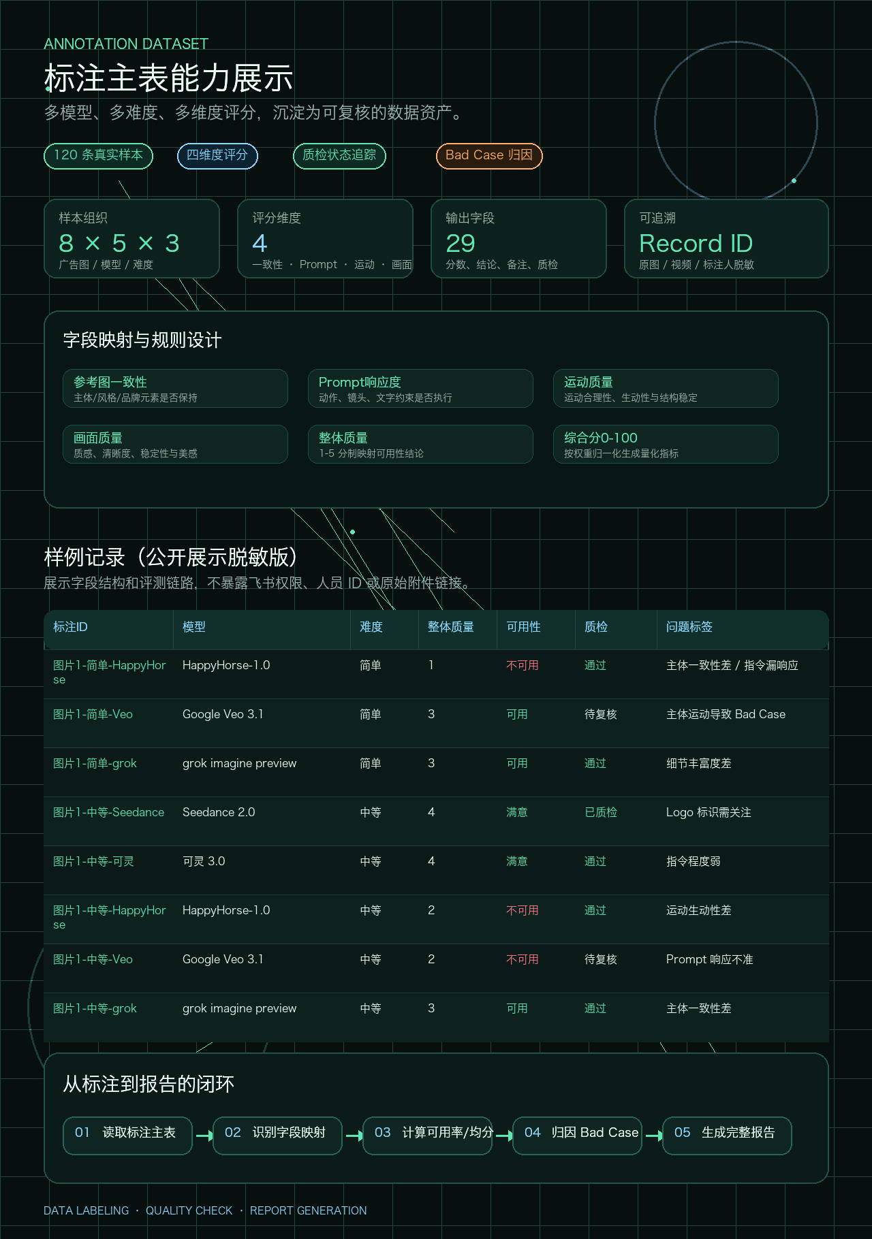Image resolution: width=872 pixels, height=1239 pixels.
Task: Open record 图片1-简单-grok
Action: pos(95,763)
